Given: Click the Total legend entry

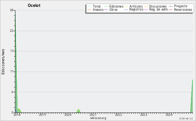Looking at the screenshot, I should coord(94,6).
